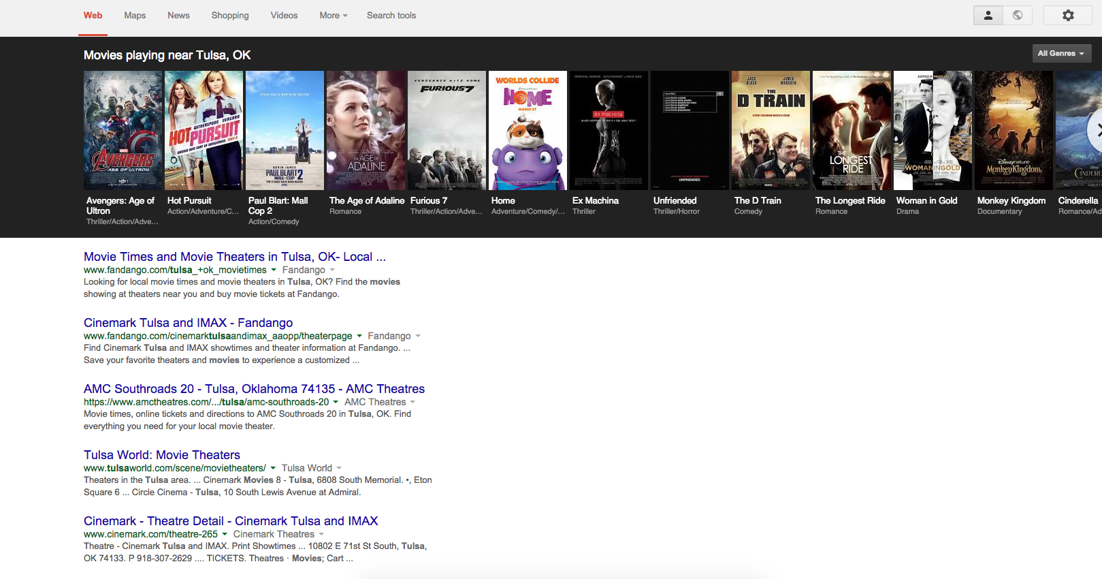Switch to the Videos tab

284,15
